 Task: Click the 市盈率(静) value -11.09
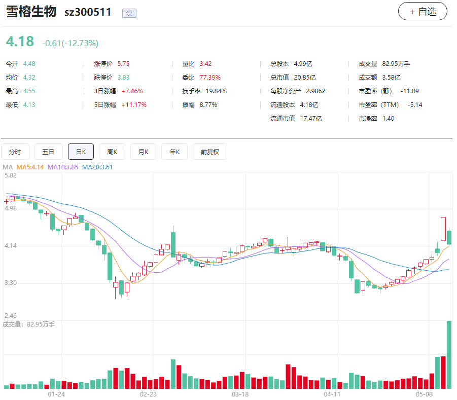(x=410, y=91)
